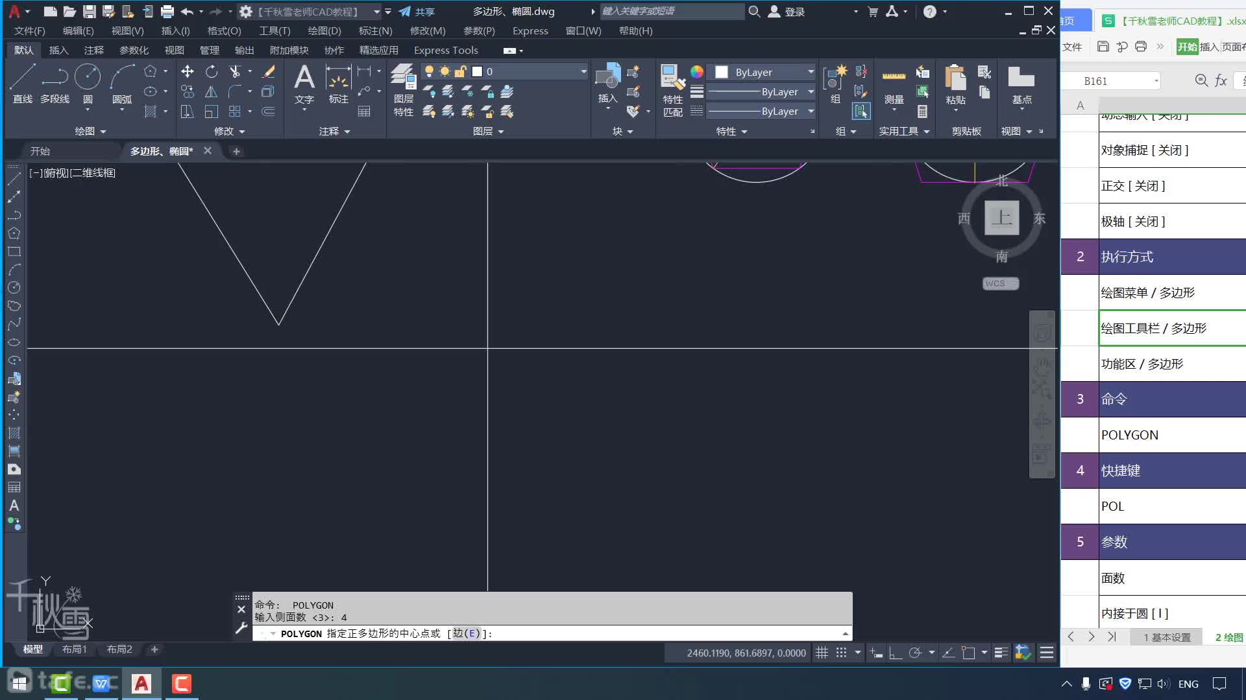This screenshot has height=700, width=1246.
Task: Select the Arc (圆弧) ribbon tool
Action: [x=121, y=83]
